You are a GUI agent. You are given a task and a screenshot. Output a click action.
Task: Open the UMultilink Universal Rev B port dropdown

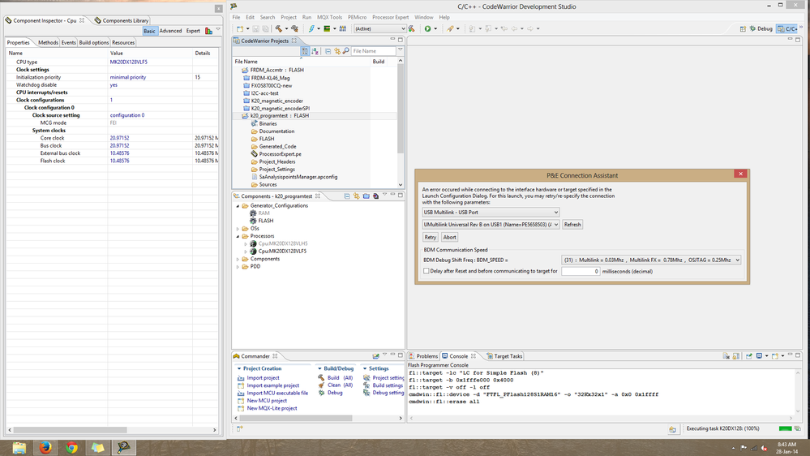tap(491, 225)
